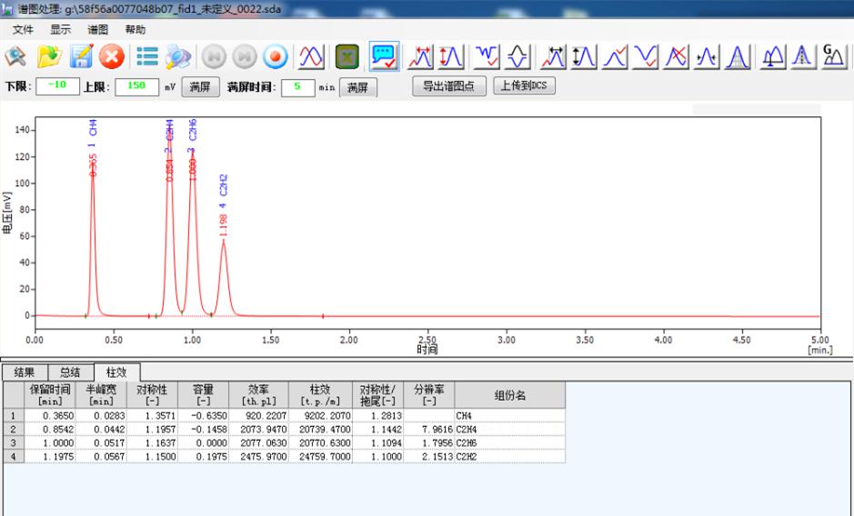Click the 上传到DCS button
Screen dimensions: 854x516
[x=524, y=86]
